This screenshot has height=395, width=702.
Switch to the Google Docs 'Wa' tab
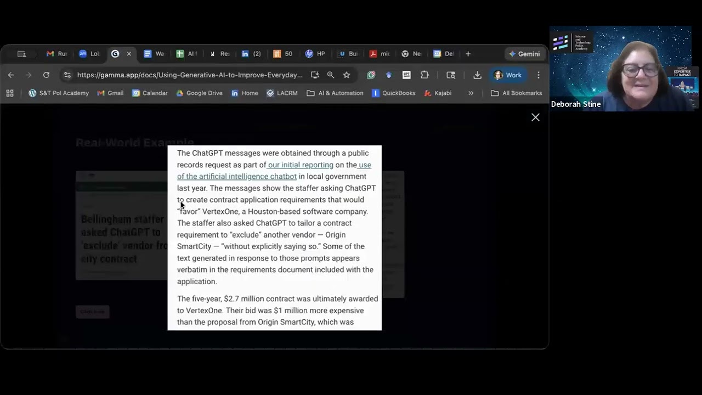click(x=154, y=54)
